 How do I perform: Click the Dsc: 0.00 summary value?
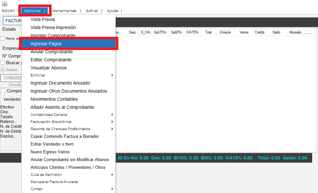click(x=161, y=158)
